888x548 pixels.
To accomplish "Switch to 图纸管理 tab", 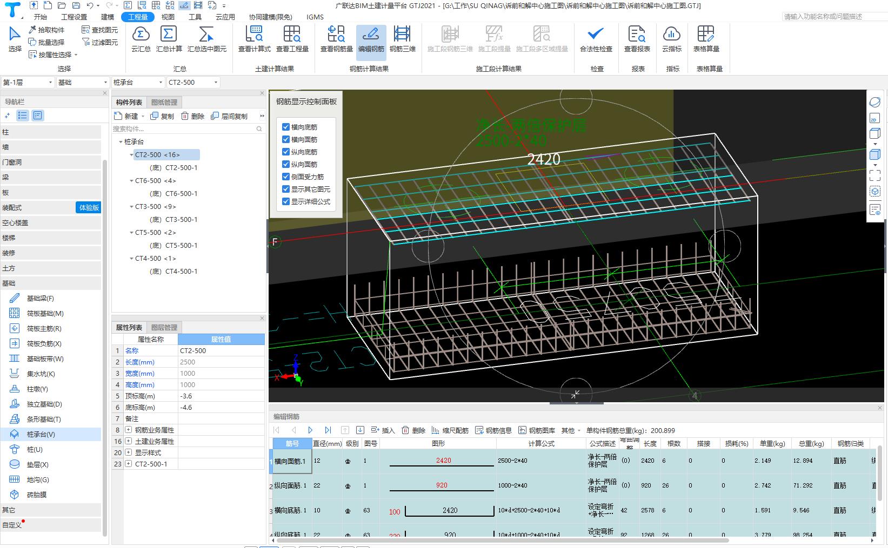I will 164,102.
